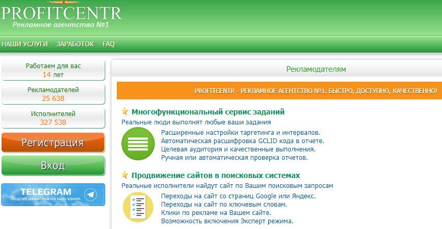The image size is (442, 229).
Task: Click line Автоматическая расшифровка GCLID кода в отчете
Action: pos(243,141)
